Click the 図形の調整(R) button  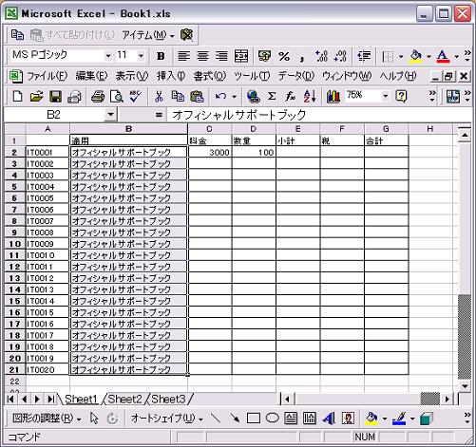click(47, 419)
